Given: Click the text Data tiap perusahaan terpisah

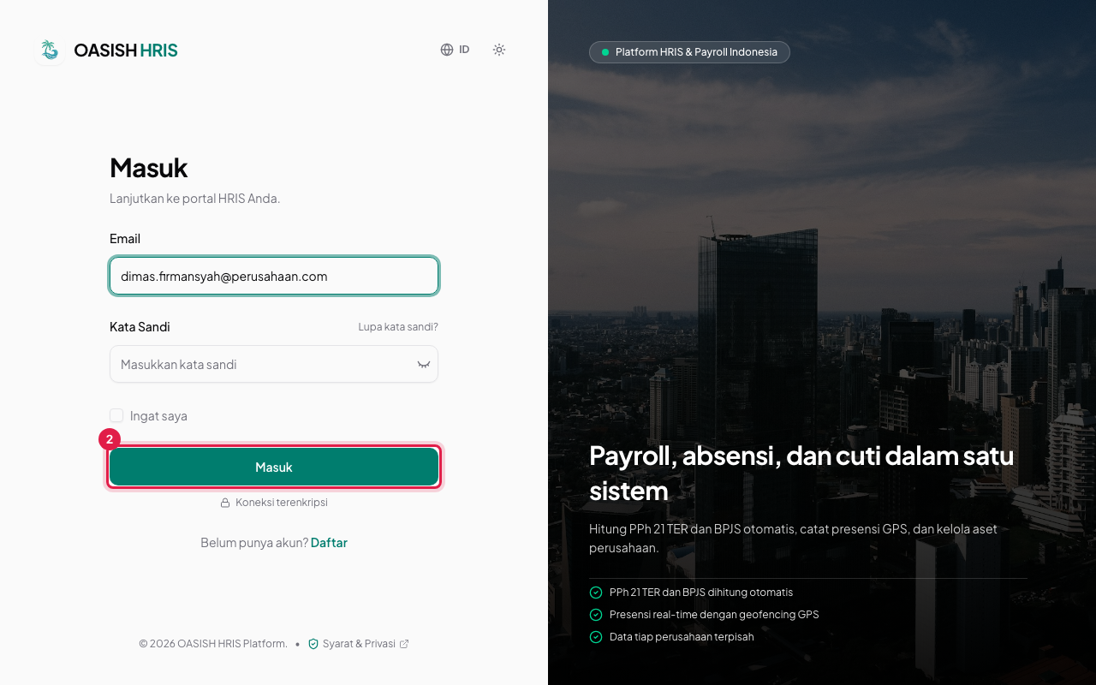Looking at the screenshot, I should (x=682, y=637).
